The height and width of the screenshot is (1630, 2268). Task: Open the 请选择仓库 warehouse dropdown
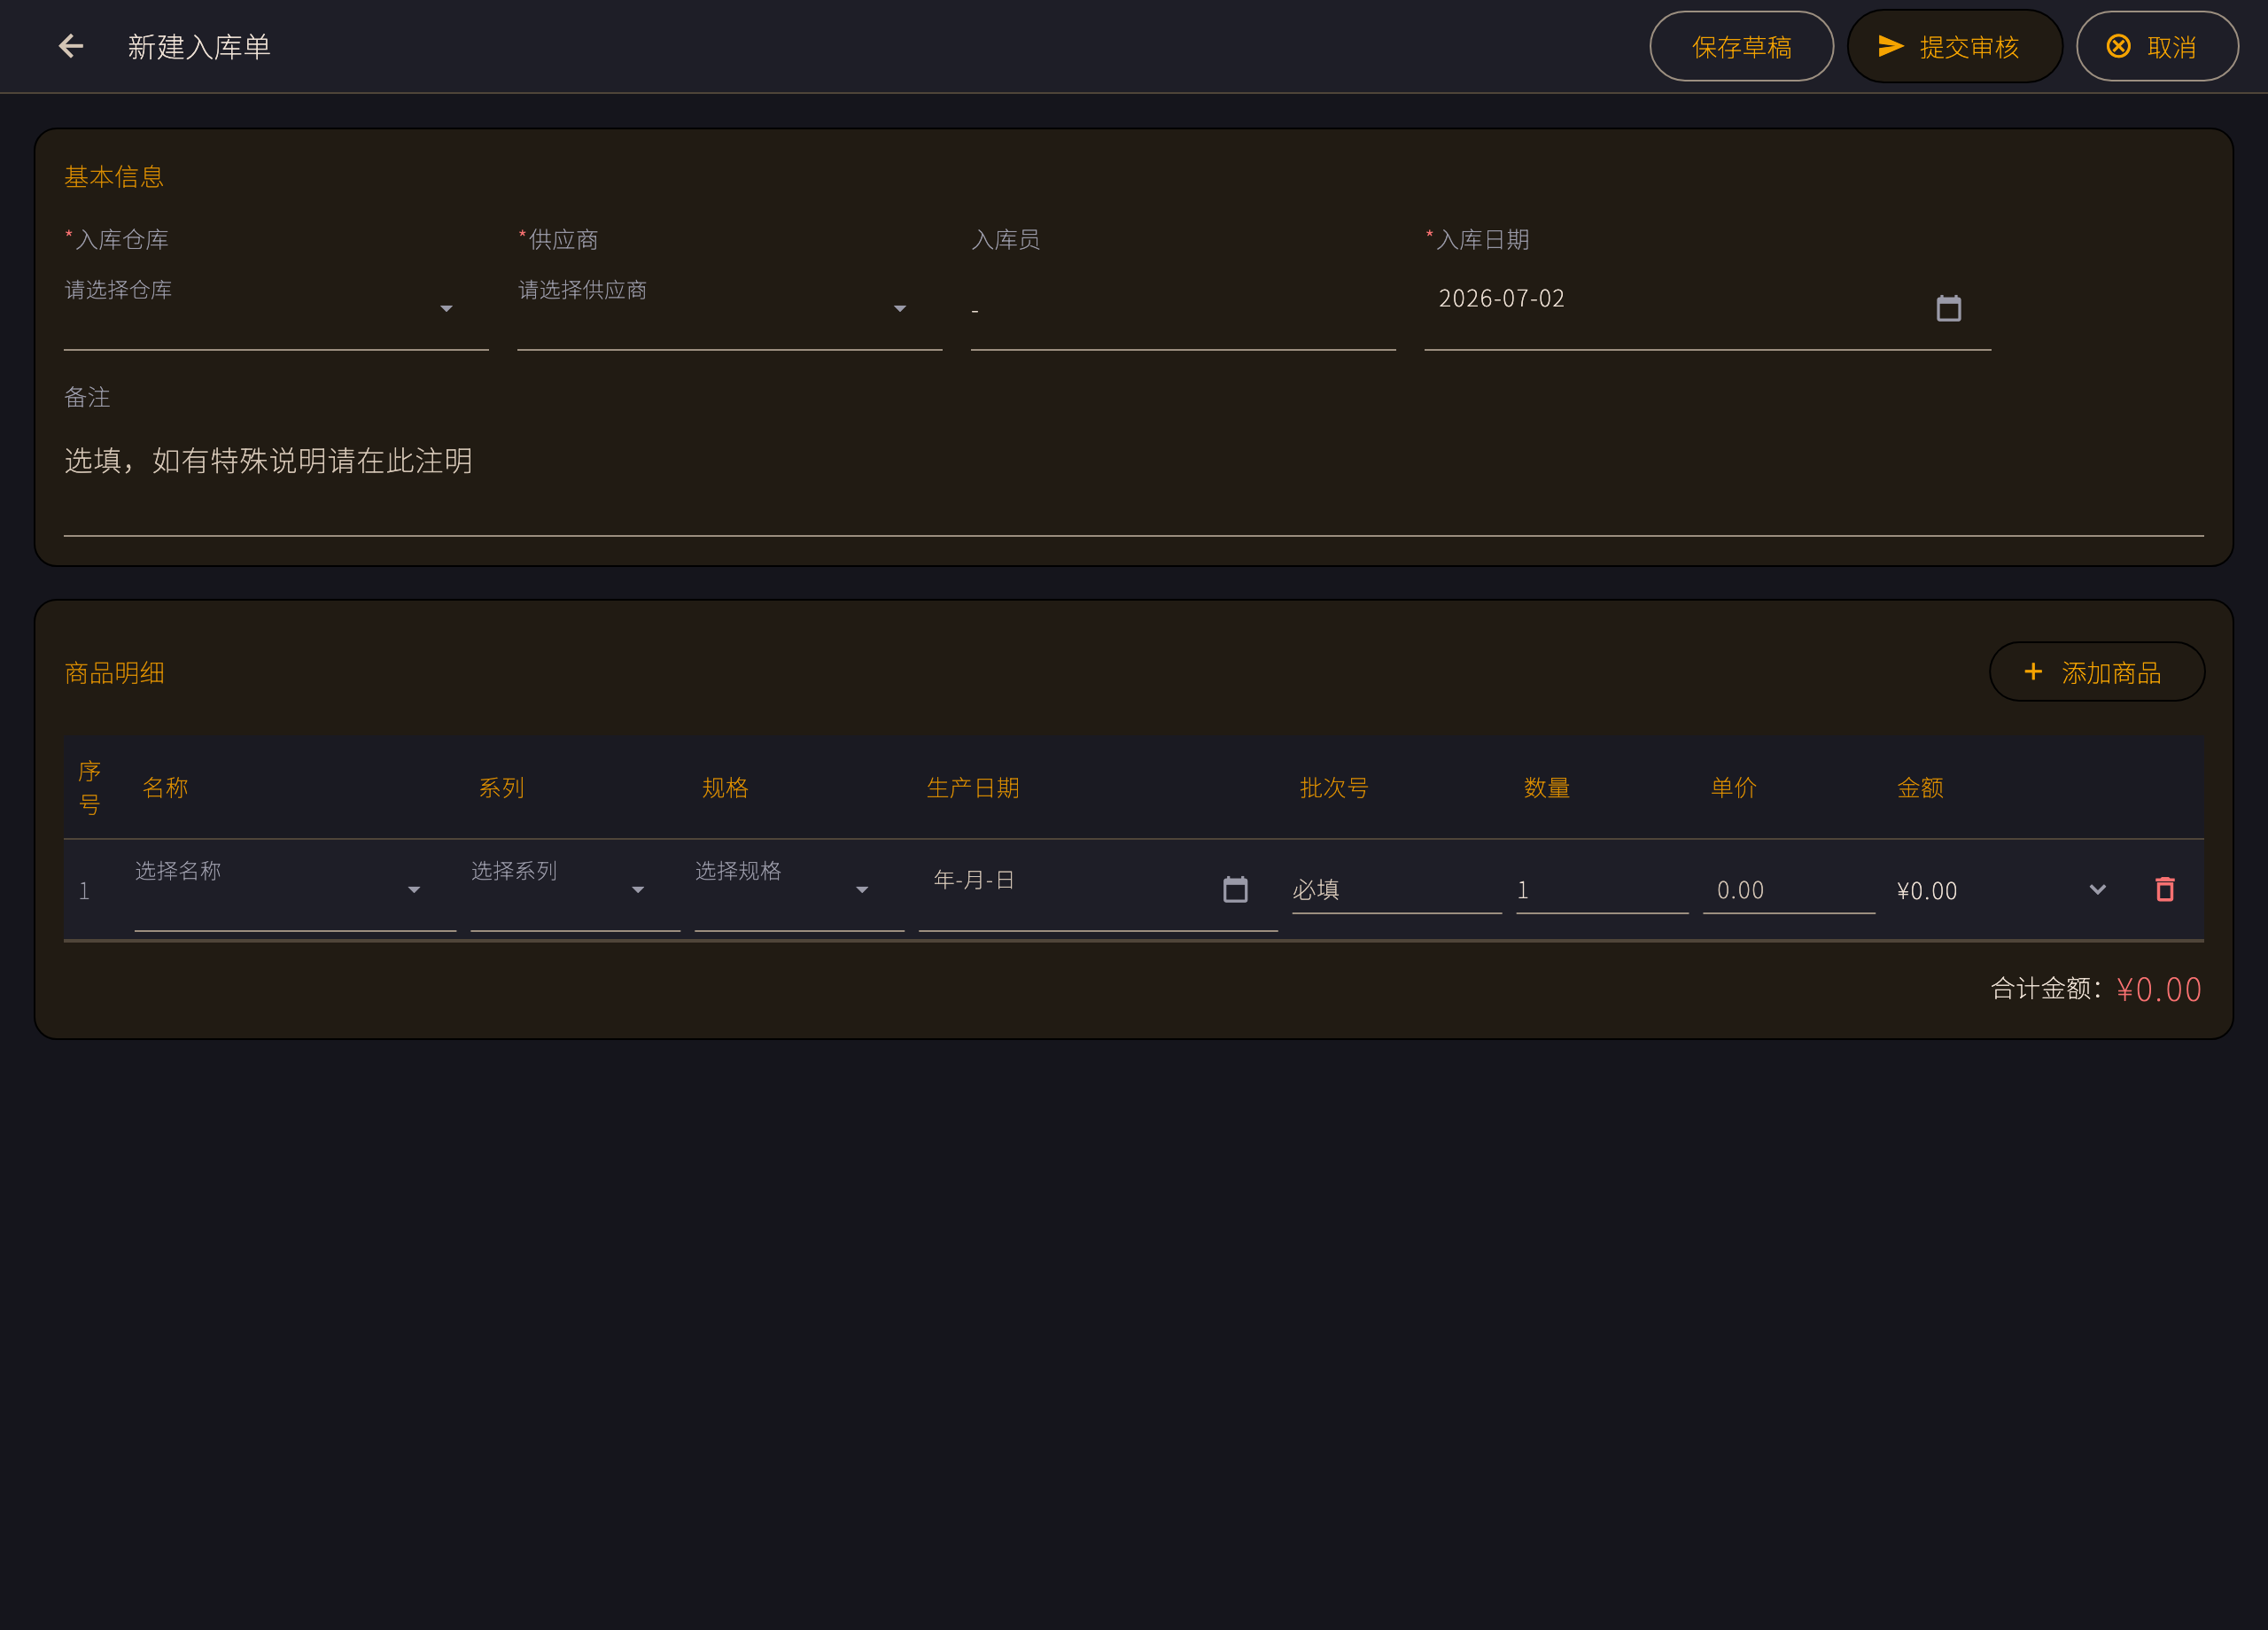click(276, 309)
